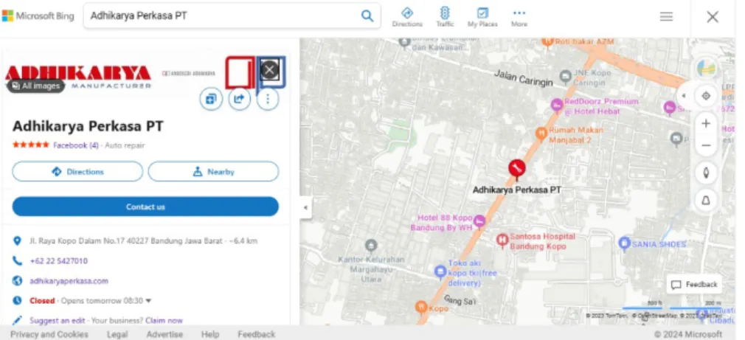This screenshot has height=340, width=745.
Task: Click the Rumah Makan Manjabal 2 marker
Action: (x=541, y=133)
